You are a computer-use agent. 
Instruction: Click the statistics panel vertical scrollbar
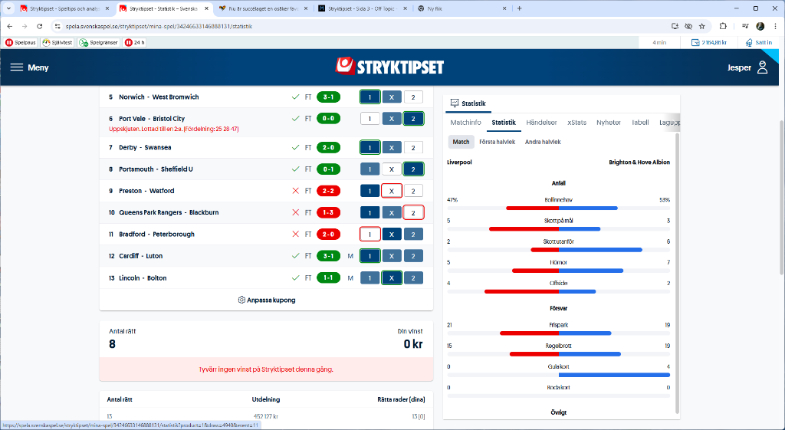click(675, 268)
